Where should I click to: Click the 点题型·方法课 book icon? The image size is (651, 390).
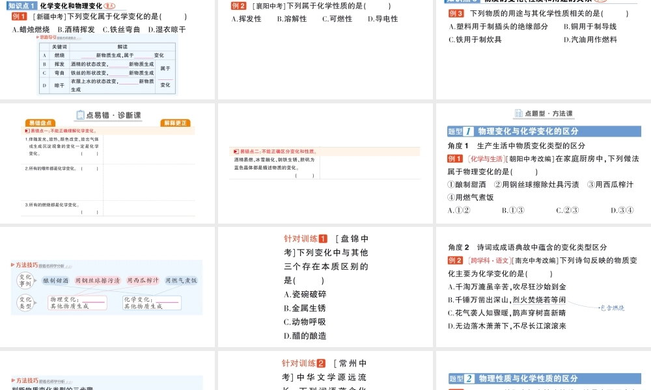[518, 113]
